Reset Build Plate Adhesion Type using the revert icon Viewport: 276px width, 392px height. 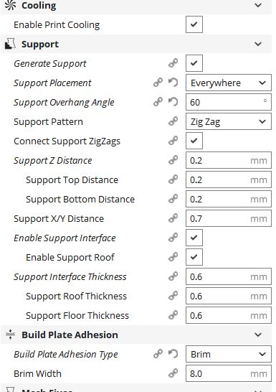pos(173,354)
